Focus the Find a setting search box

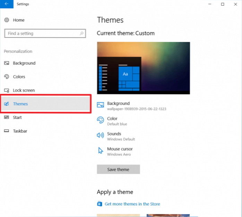point(42,34)
